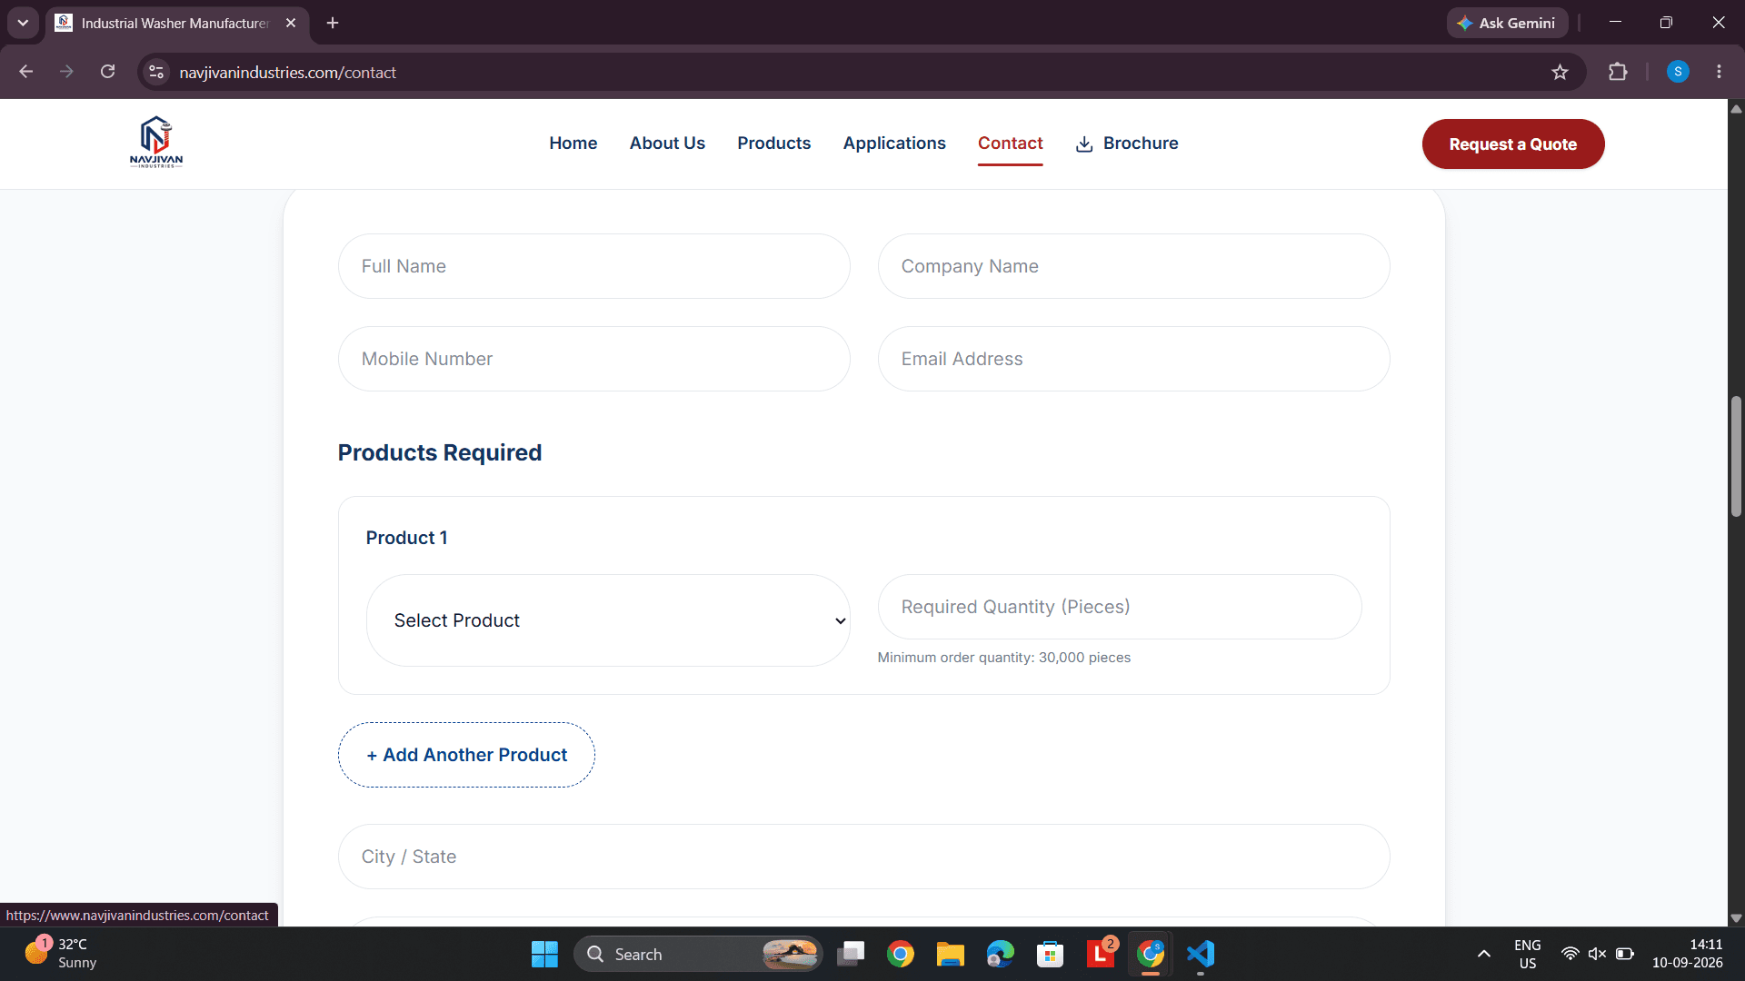This screenshot has height=981, width=1745.
Task: Show hidden system tray icons
Action: [x=1483, y=954]
